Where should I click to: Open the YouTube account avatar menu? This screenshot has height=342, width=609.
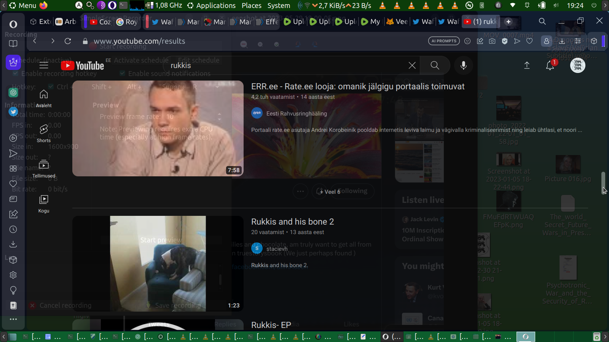coord(577,65)
